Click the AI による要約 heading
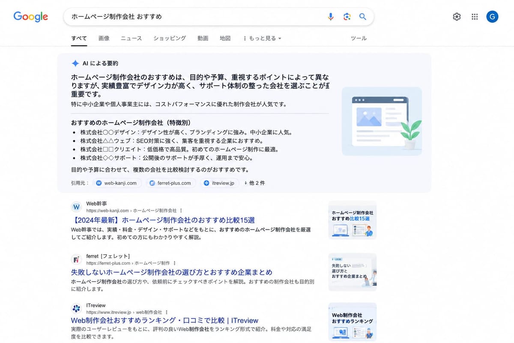514x343 pixels. [100, 63]
